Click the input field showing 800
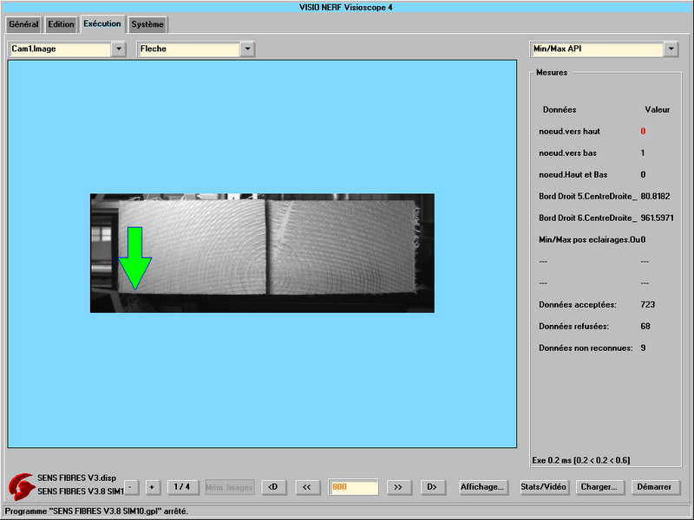Image resolution: width=694 pixels, height=520 pixels. tap(354, 487)
